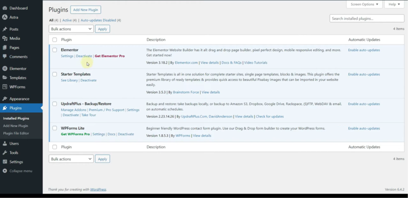Screen dimensions: 408x198
Task: Deactivate the Elementor plugin
Action: [x=84, y=56]
